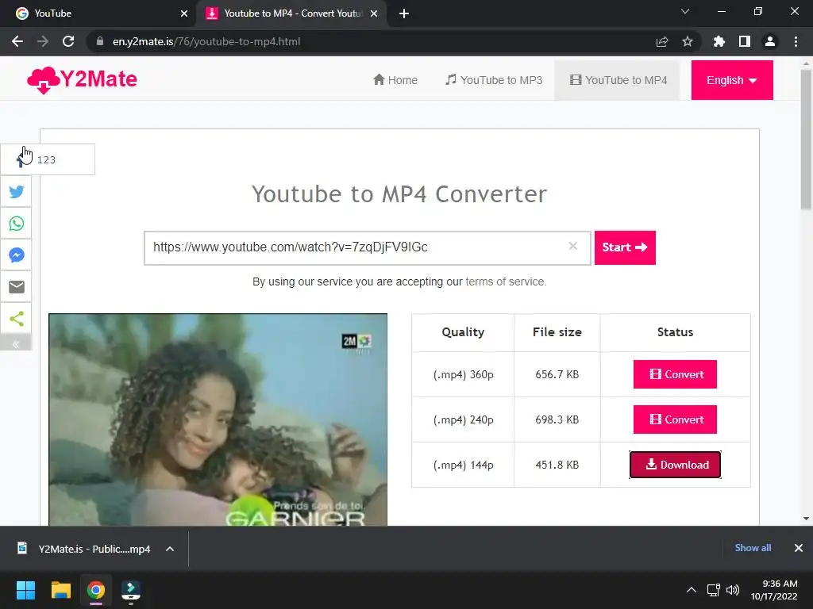813x609 pixels.
Task: Go to the Home menu item
Action: 395,80
